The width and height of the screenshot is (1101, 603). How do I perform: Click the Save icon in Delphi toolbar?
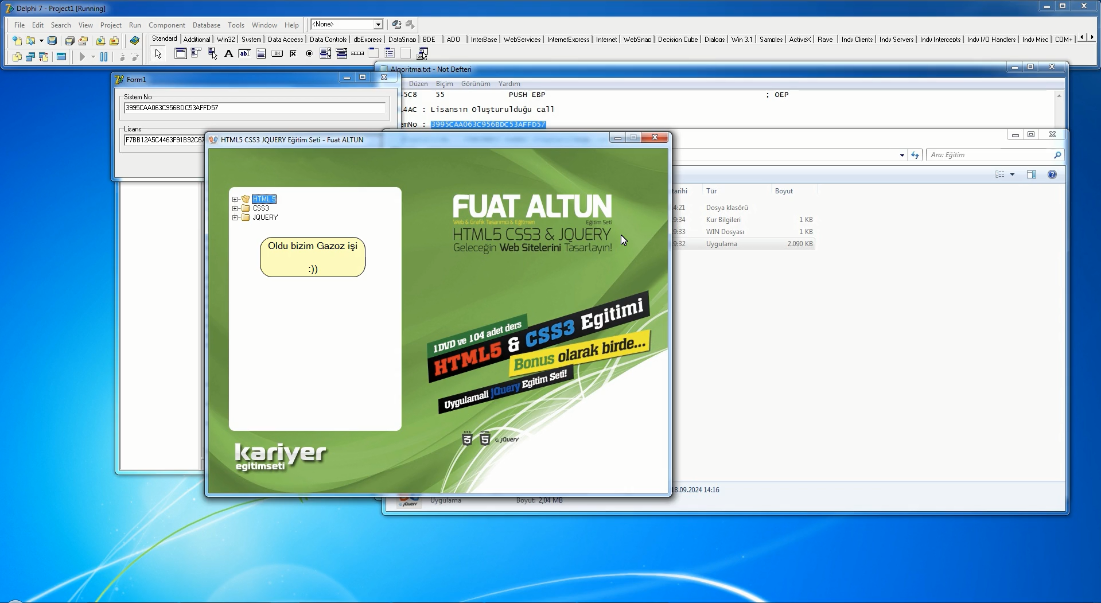(52, 41)
